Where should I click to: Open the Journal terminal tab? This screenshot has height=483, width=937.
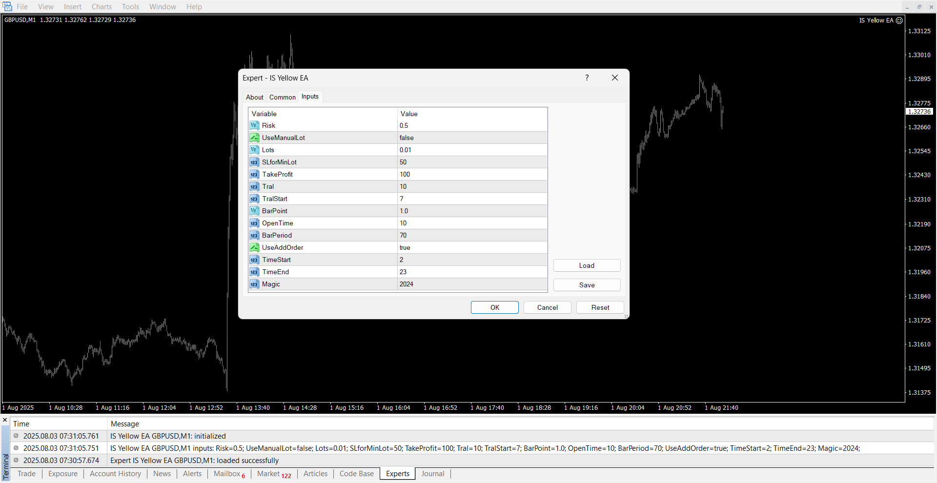click(432, 474)
